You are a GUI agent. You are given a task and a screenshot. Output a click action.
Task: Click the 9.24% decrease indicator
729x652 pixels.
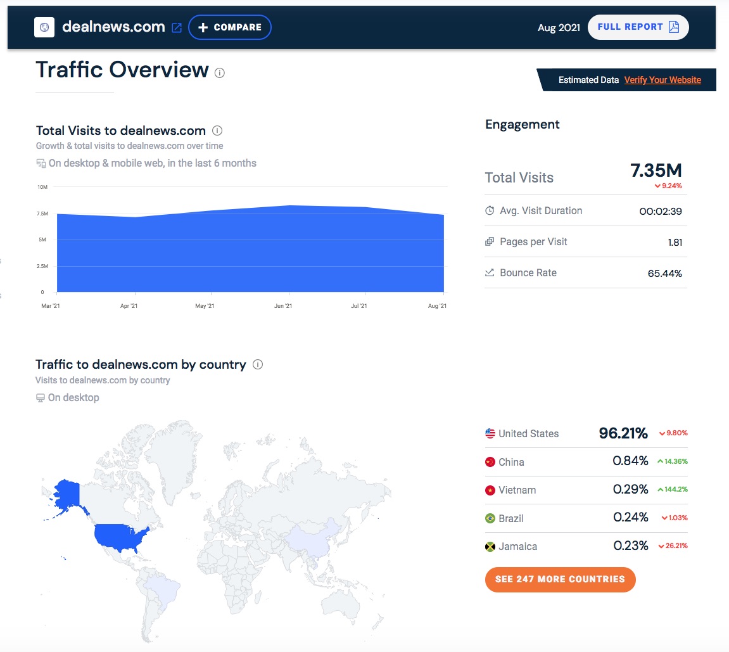coord(668,186)
